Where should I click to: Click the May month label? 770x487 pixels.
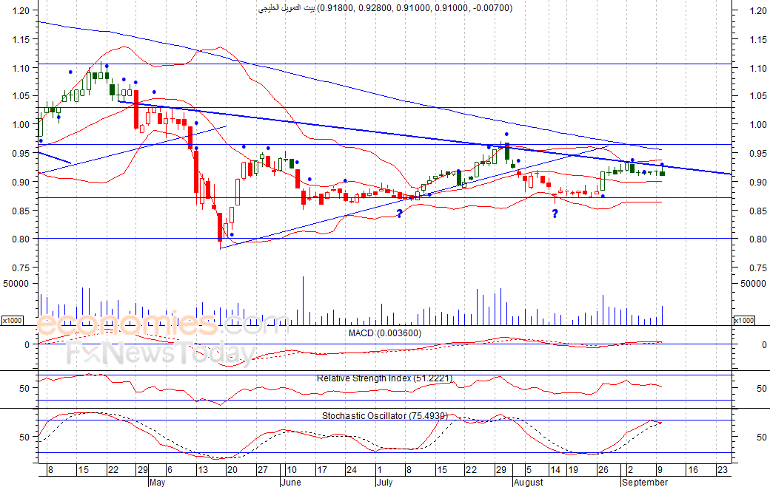(x=157, y=483)
